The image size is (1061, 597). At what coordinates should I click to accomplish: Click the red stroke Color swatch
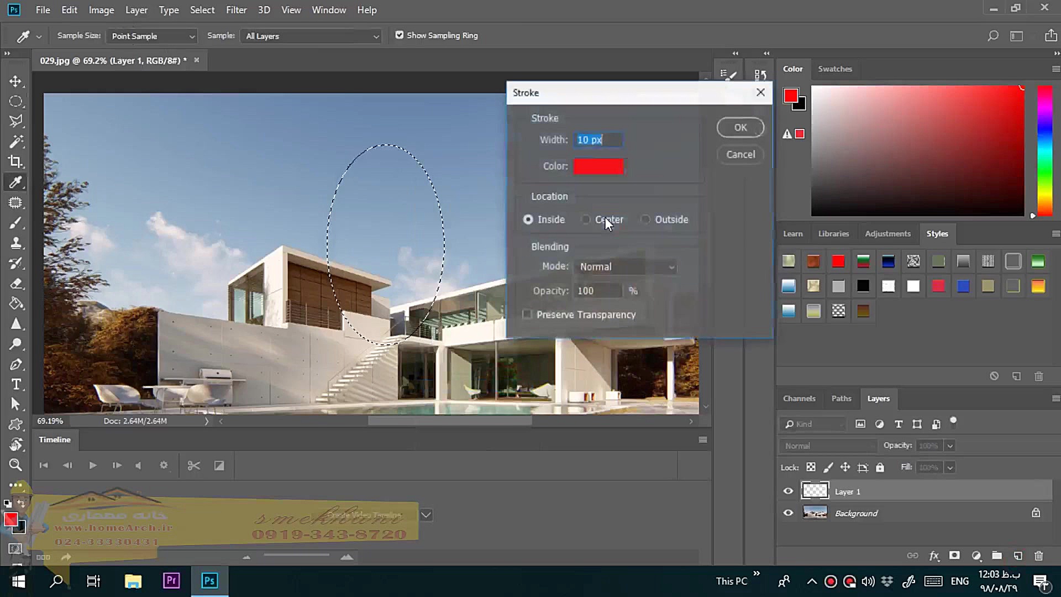coord(598,166)
